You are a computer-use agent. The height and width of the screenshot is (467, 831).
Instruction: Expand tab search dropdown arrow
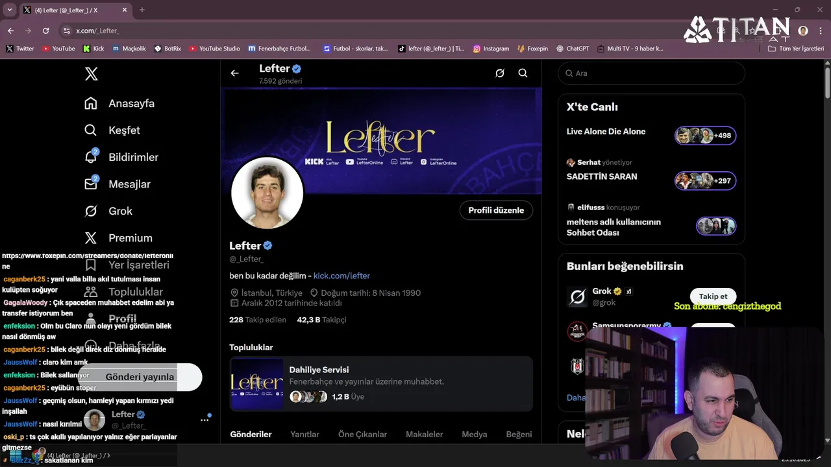tap(9, 10)
